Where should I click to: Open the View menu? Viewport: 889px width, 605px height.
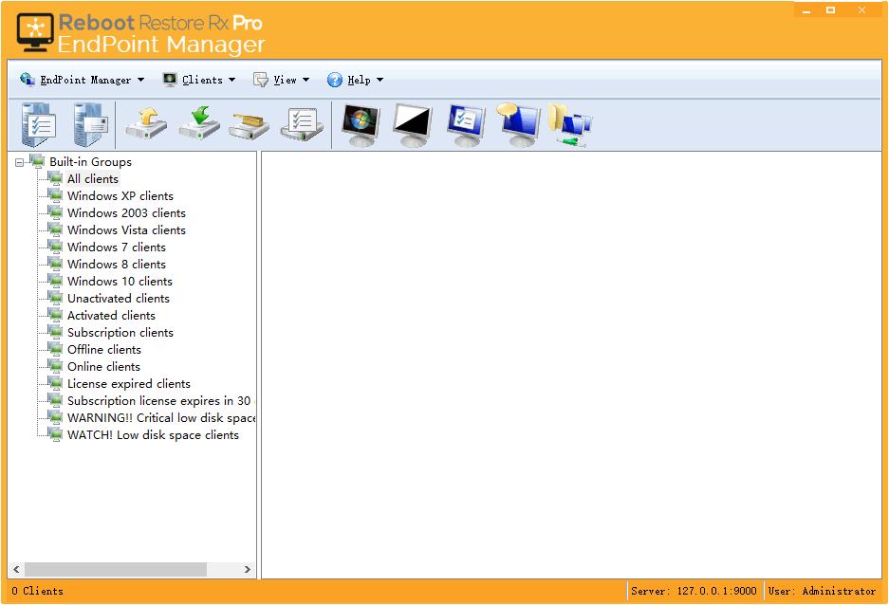pos(281,80)
